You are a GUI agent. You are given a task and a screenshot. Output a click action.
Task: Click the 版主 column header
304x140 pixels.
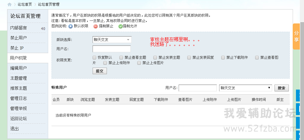pos(280,100)
